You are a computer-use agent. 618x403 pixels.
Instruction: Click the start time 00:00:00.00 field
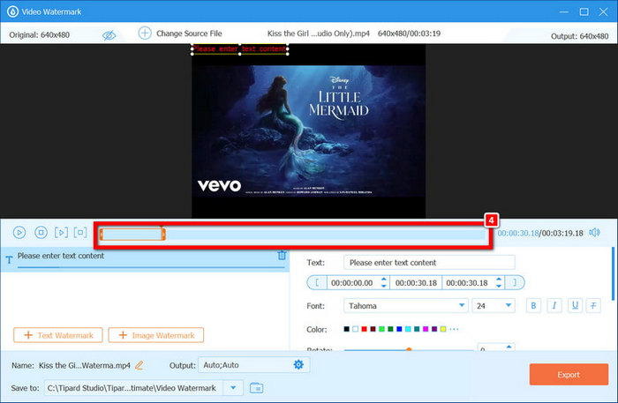pos(352,282)
